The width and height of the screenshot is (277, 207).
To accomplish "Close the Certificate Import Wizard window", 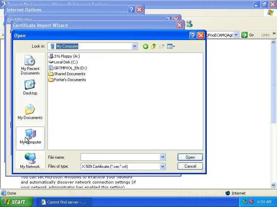I will click(179, 25).
